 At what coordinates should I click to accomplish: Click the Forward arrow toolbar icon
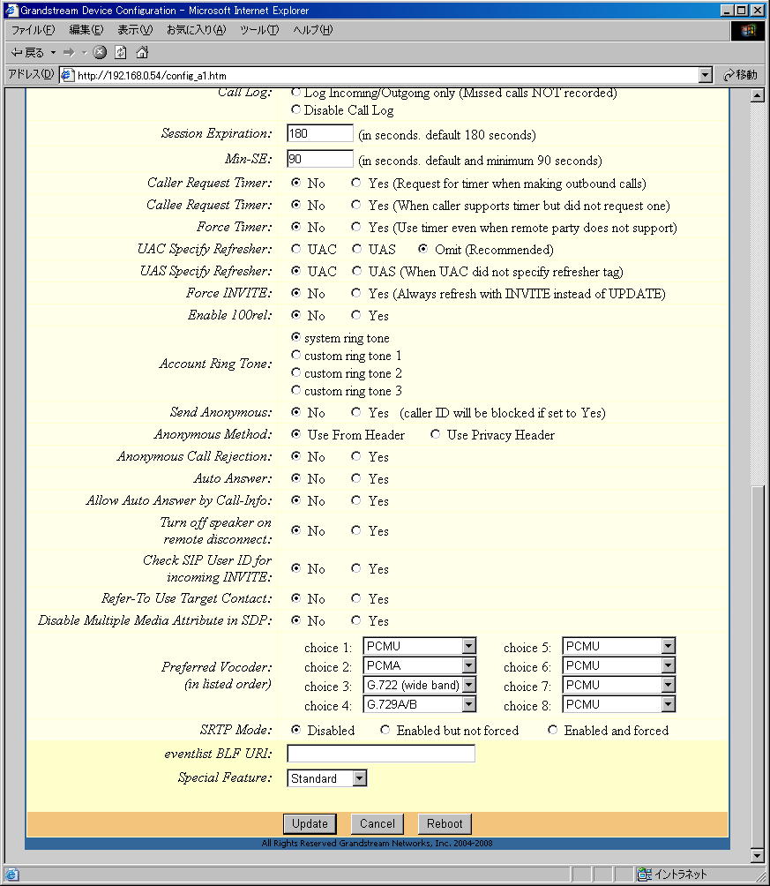coord(69,52)
